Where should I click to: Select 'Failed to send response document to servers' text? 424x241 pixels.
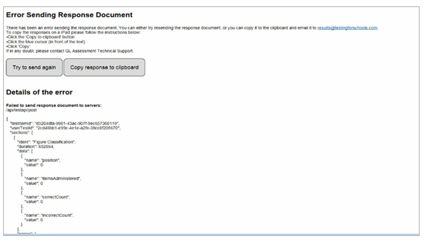click(x=54, y=106)
